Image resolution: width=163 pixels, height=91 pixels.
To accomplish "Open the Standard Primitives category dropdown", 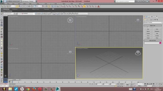I will point(153,22).
